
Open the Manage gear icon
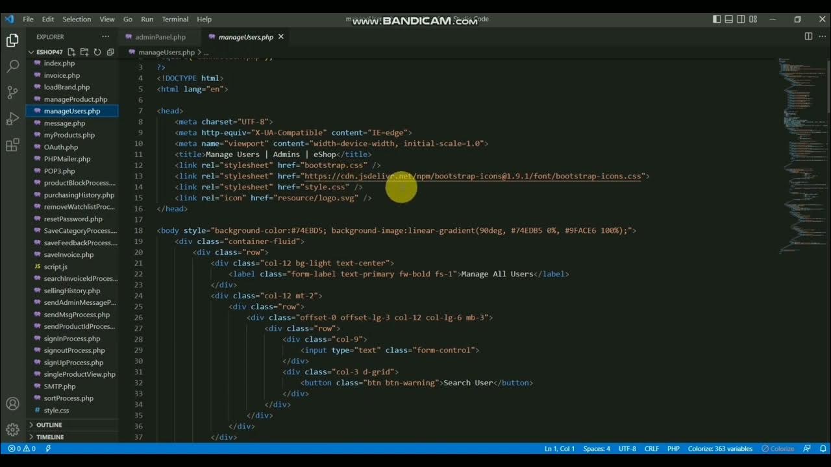(12, 429)
